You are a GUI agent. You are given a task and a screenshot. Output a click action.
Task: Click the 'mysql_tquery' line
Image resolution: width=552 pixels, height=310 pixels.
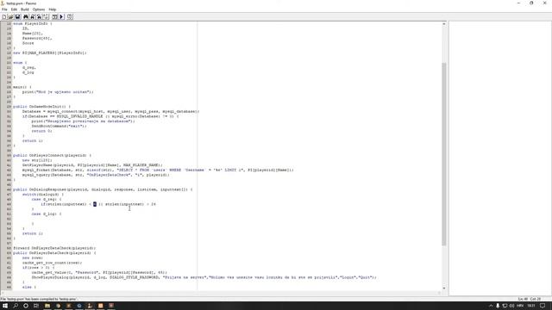(96, 175)
